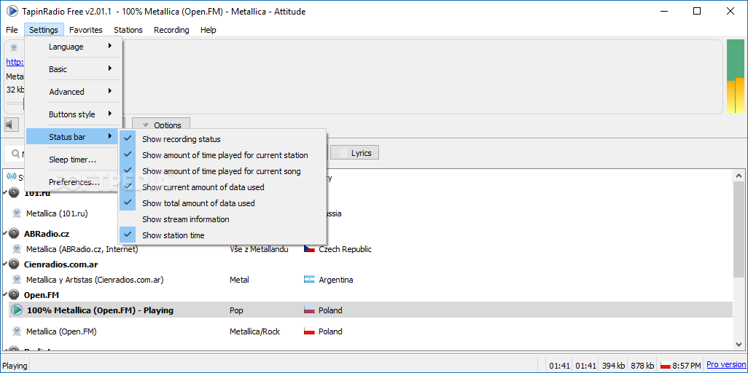Viewport: 748px width, 373px height.
Task: Click the station http link
Action: [x=15, y=62]
